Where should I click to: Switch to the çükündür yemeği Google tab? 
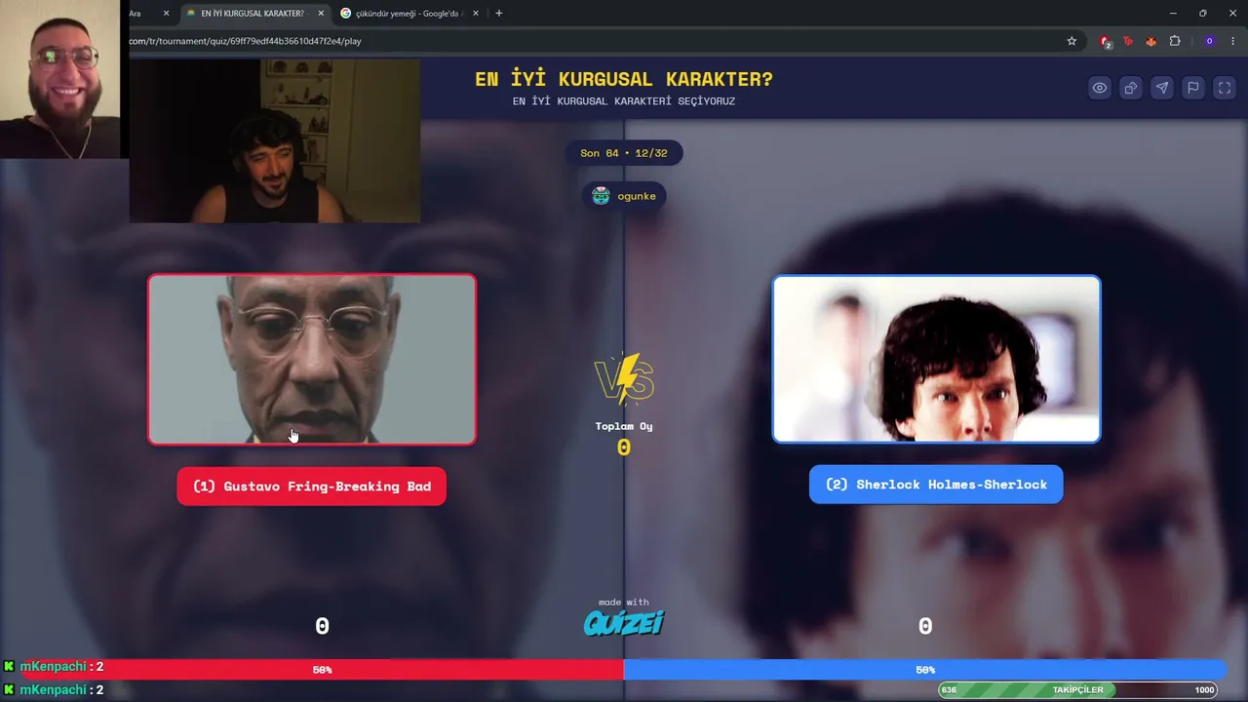[409, 14]
